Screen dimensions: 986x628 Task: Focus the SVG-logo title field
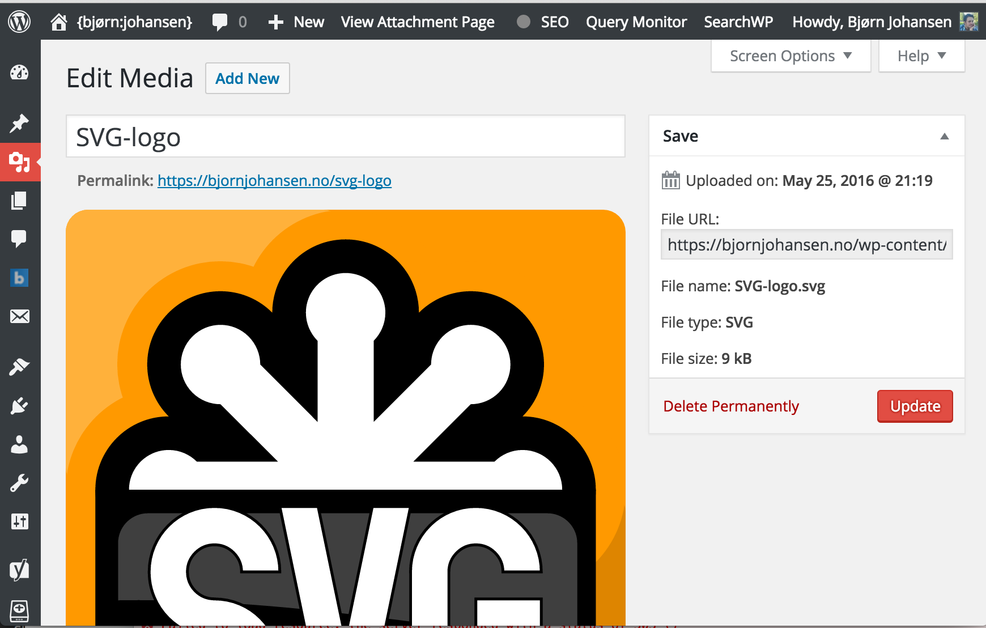(346, 137)
